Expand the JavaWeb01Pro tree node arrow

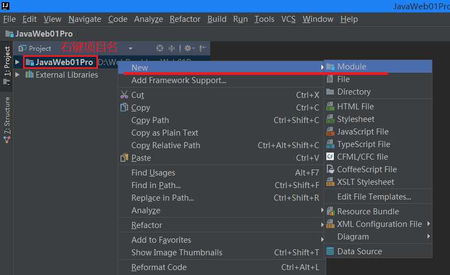[x=17, y=62]
